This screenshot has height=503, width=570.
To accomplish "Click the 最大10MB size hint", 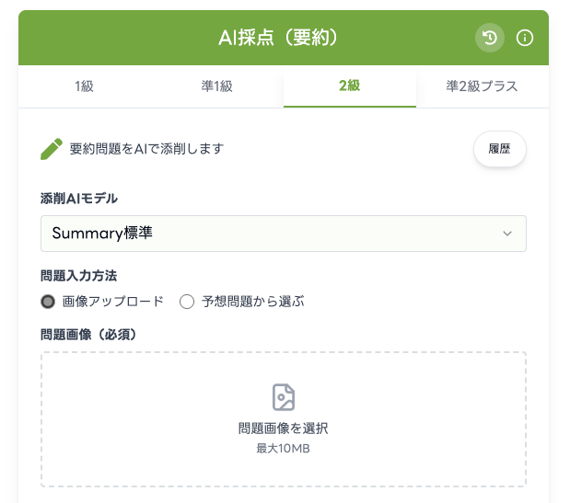I will pyautogui.click(x=284, y=449).
